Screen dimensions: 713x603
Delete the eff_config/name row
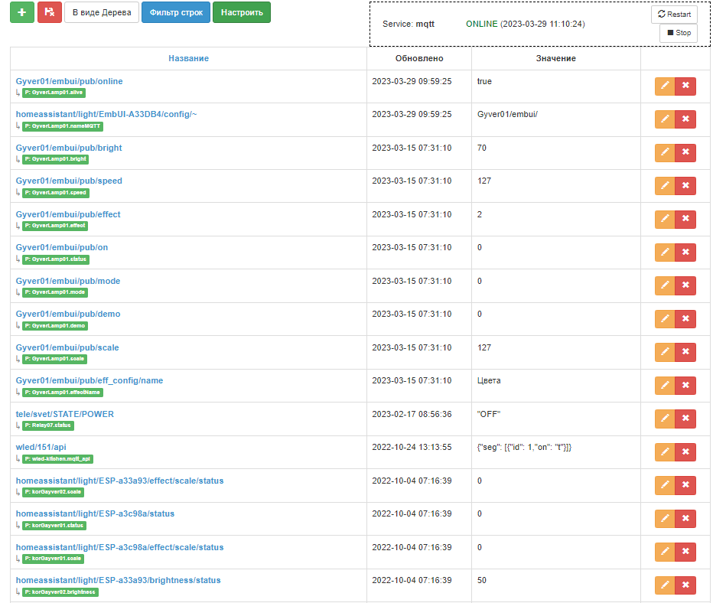pos(685,386)
